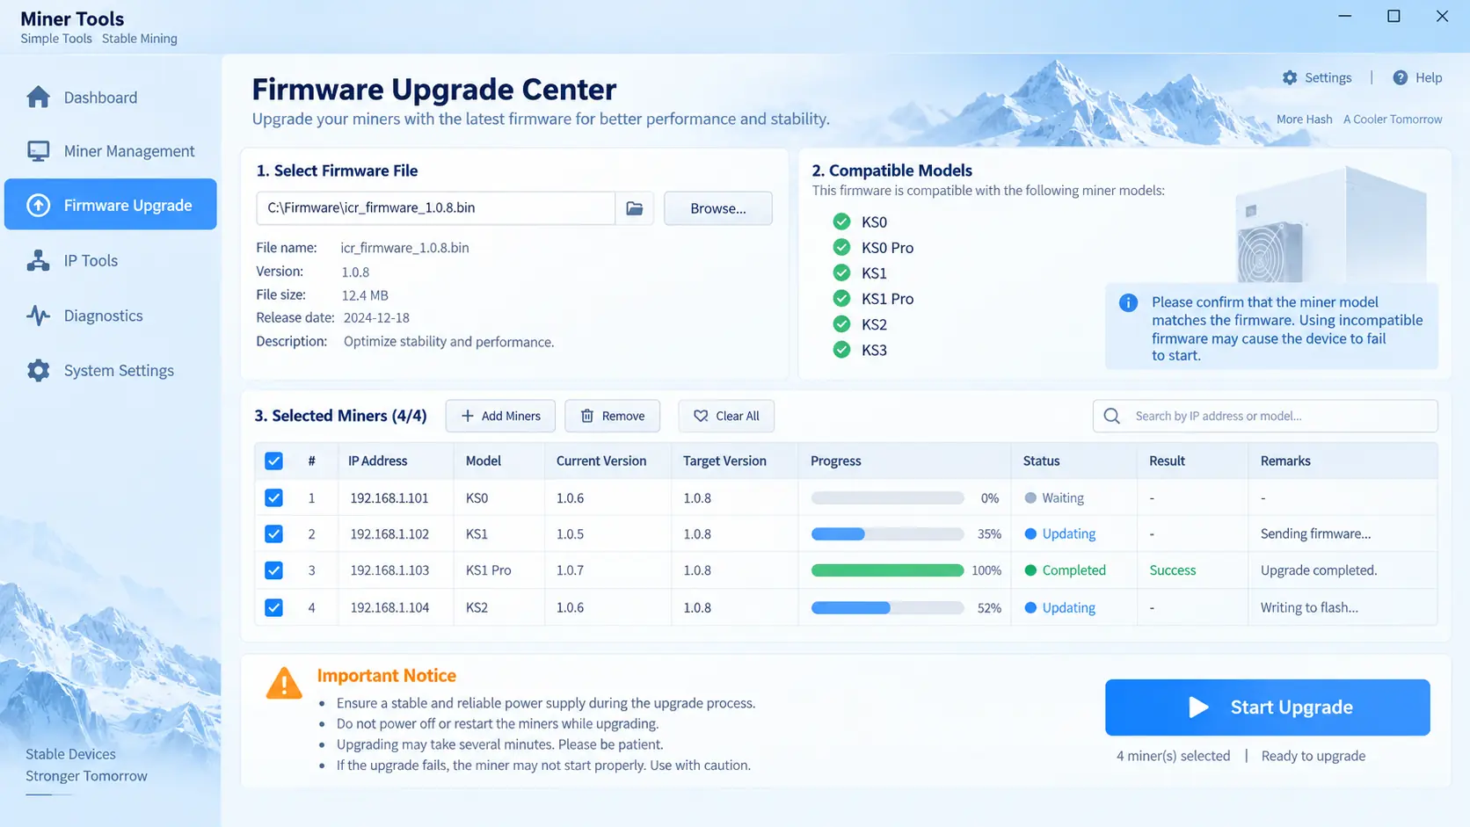Click the Current Version column header
The width and height of the screenshot is (1470, 827).
point(601,461)
